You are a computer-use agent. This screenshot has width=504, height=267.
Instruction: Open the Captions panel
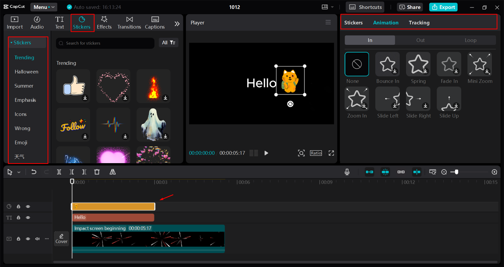pyautogui.click(x=155, y=23)
